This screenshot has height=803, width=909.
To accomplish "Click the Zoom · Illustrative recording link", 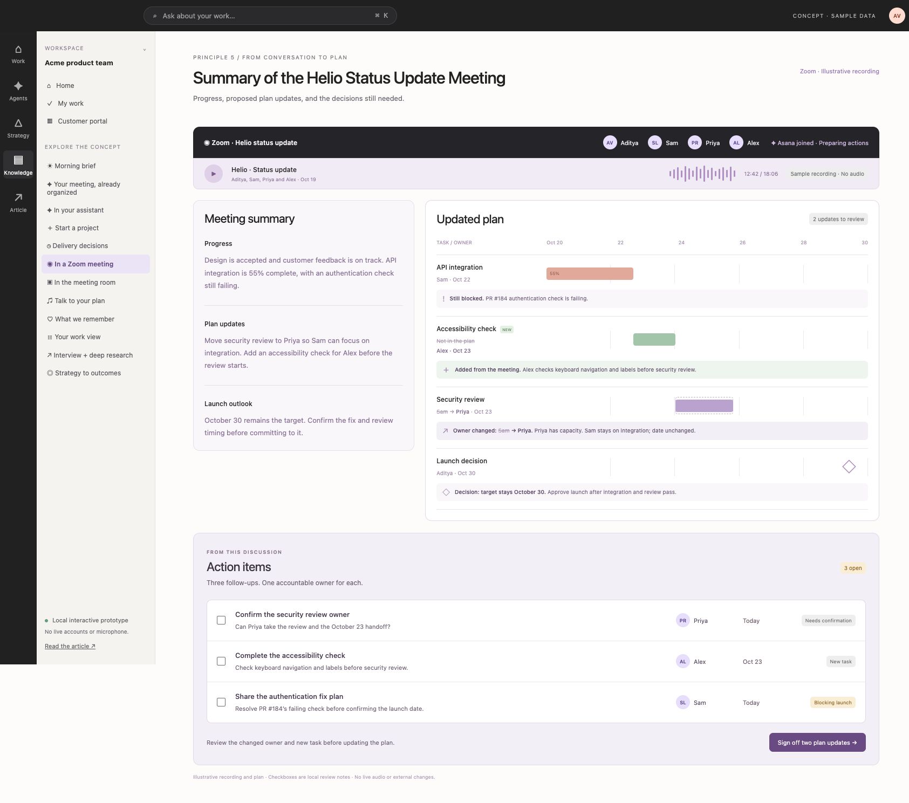I will 839,71.
